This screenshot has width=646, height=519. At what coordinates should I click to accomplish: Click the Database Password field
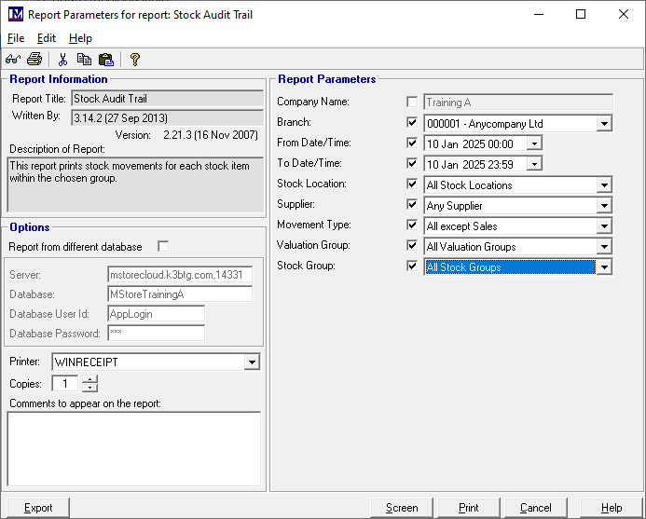click(x=157, y=333)
